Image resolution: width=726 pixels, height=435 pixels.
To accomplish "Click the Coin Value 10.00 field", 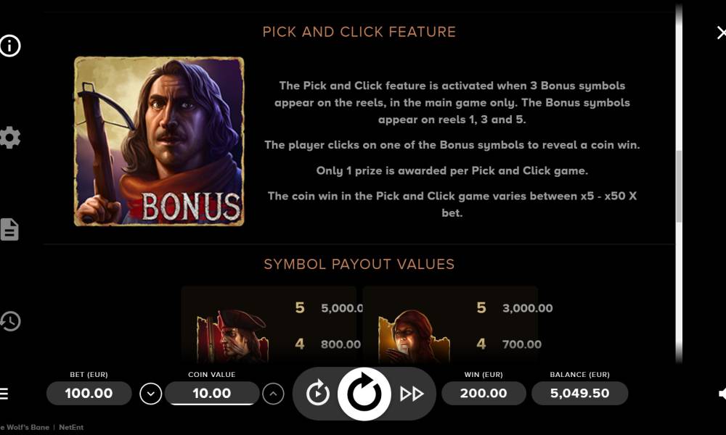I will pyautogui.click(x=212, y=394).
